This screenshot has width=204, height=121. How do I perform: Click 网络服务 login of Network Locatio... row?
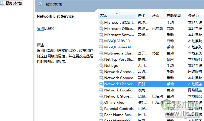pyautogui.click(x=195, y=90)
